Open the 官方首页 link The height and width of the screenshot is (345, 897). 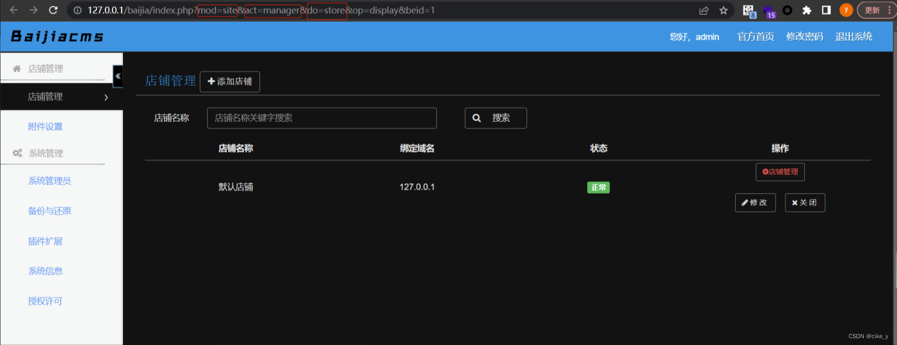pos(755,37)
